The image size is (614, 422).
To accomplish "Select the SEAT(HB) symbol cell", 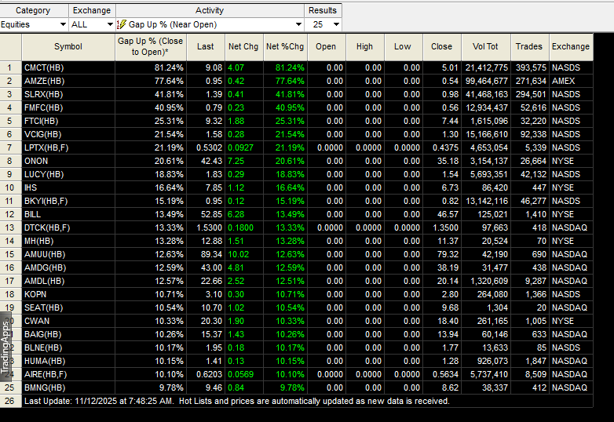I will tap(68, 307).
